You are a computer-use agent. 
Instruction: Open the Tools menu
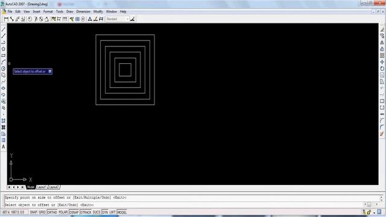[60, 11]
